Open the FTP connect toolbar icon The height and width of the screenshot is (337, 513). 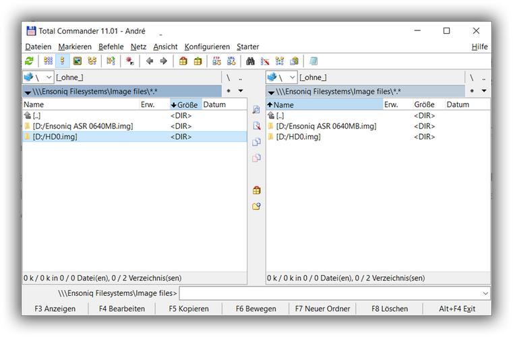coord(216,61)
